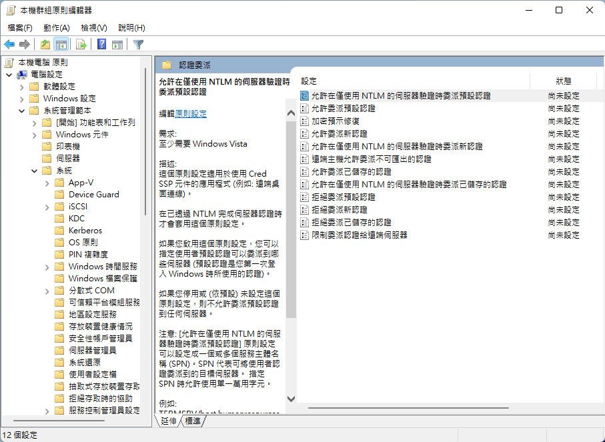Expand the Windows 元件 folder
This screenshot has width=605, height=442.
click(34, 135)
